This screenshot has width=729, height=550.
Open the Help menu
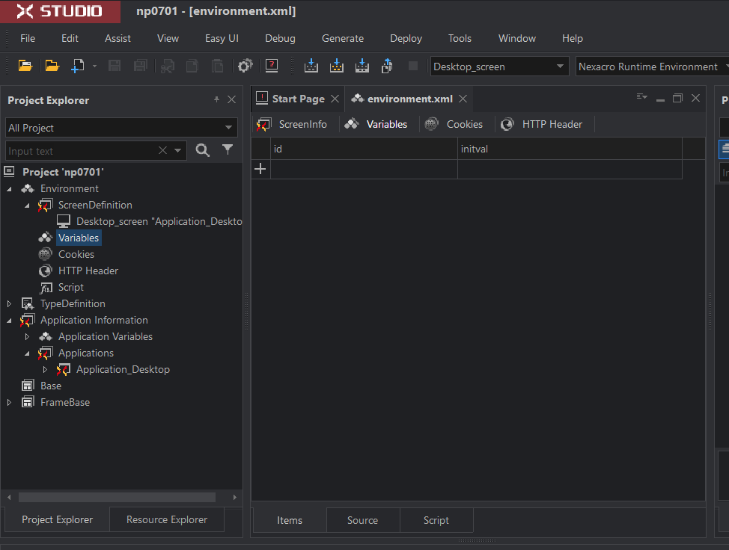573,39
